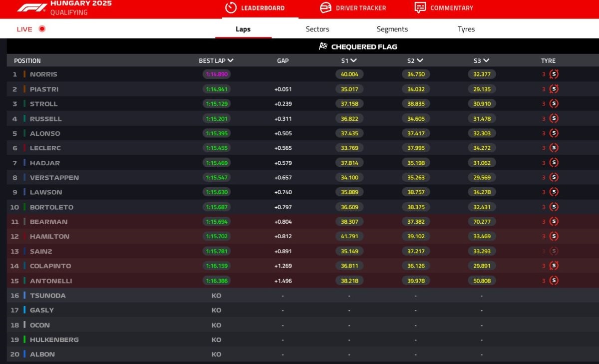Click the F1 logo in the header
Viewport: 599px width, 364px height.
[x=31, y=7]
